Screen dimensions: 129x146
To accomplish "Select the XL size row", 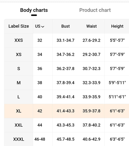I will coord(67,111).
